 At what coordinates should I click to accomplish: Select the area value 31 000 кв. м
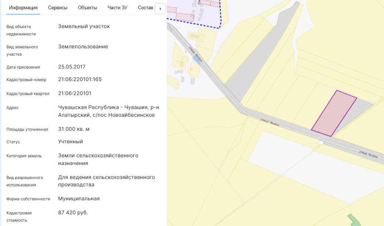tap(74, 129)
